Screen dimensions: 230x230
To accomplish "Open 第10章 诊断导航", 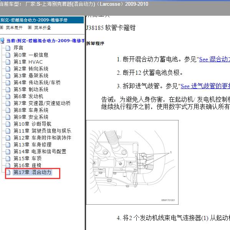I will coord(32,124).
